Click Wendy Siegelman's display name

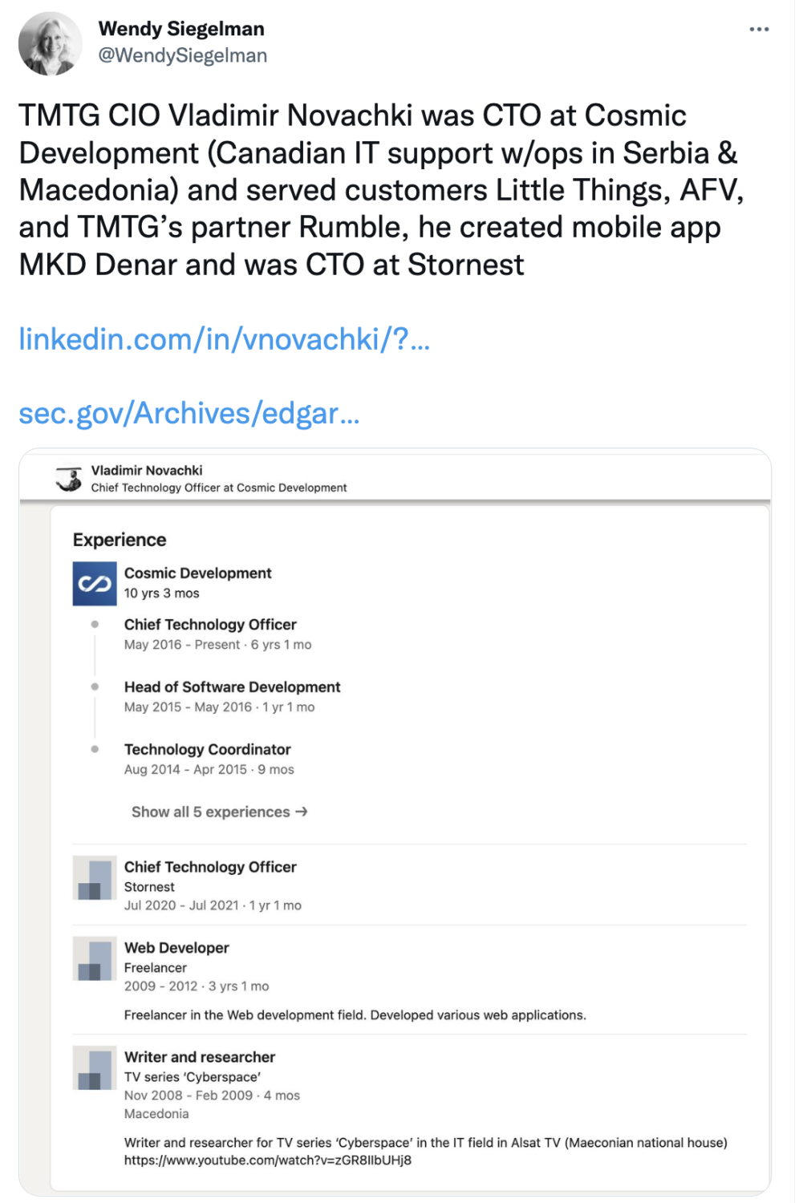182,28
